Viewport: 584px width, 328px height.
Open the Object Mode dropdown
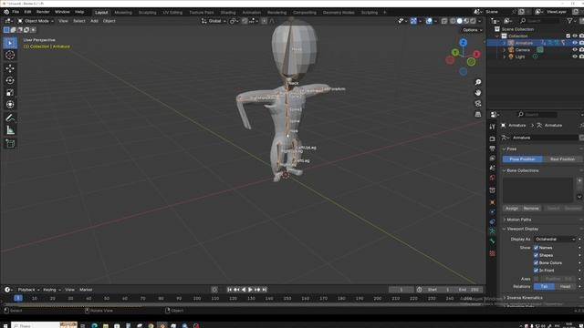36,21
